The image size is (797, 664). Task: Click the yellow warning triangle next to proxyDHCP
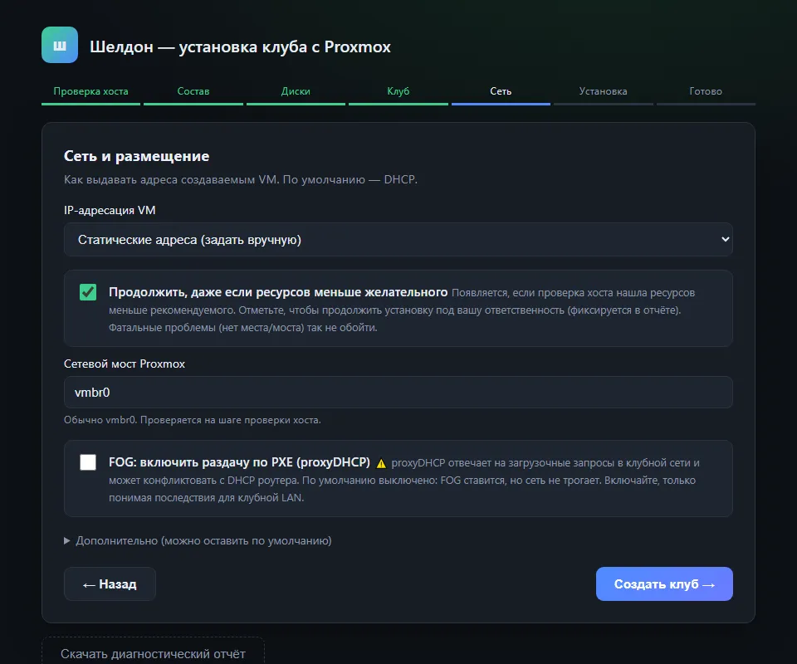pos(381,463)
